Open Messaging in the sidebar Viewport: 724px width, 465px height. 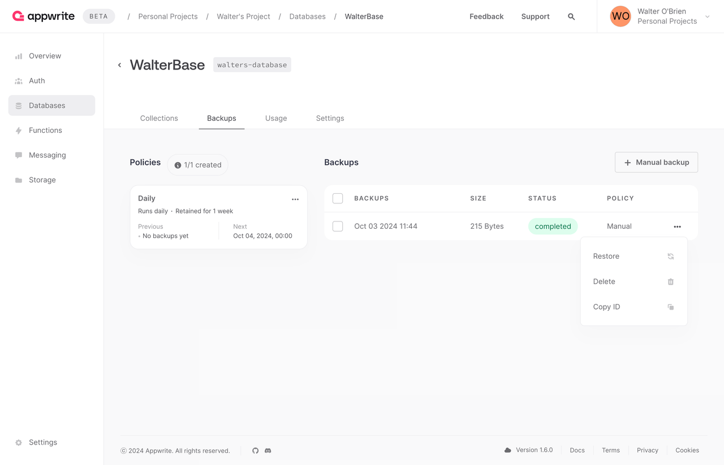[x=51, y=155]
